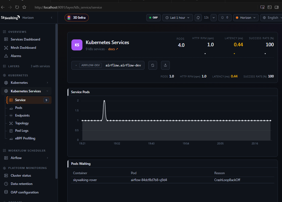Click the skywalking-rover container cell
282x202 pixels.
click(85, 180)
